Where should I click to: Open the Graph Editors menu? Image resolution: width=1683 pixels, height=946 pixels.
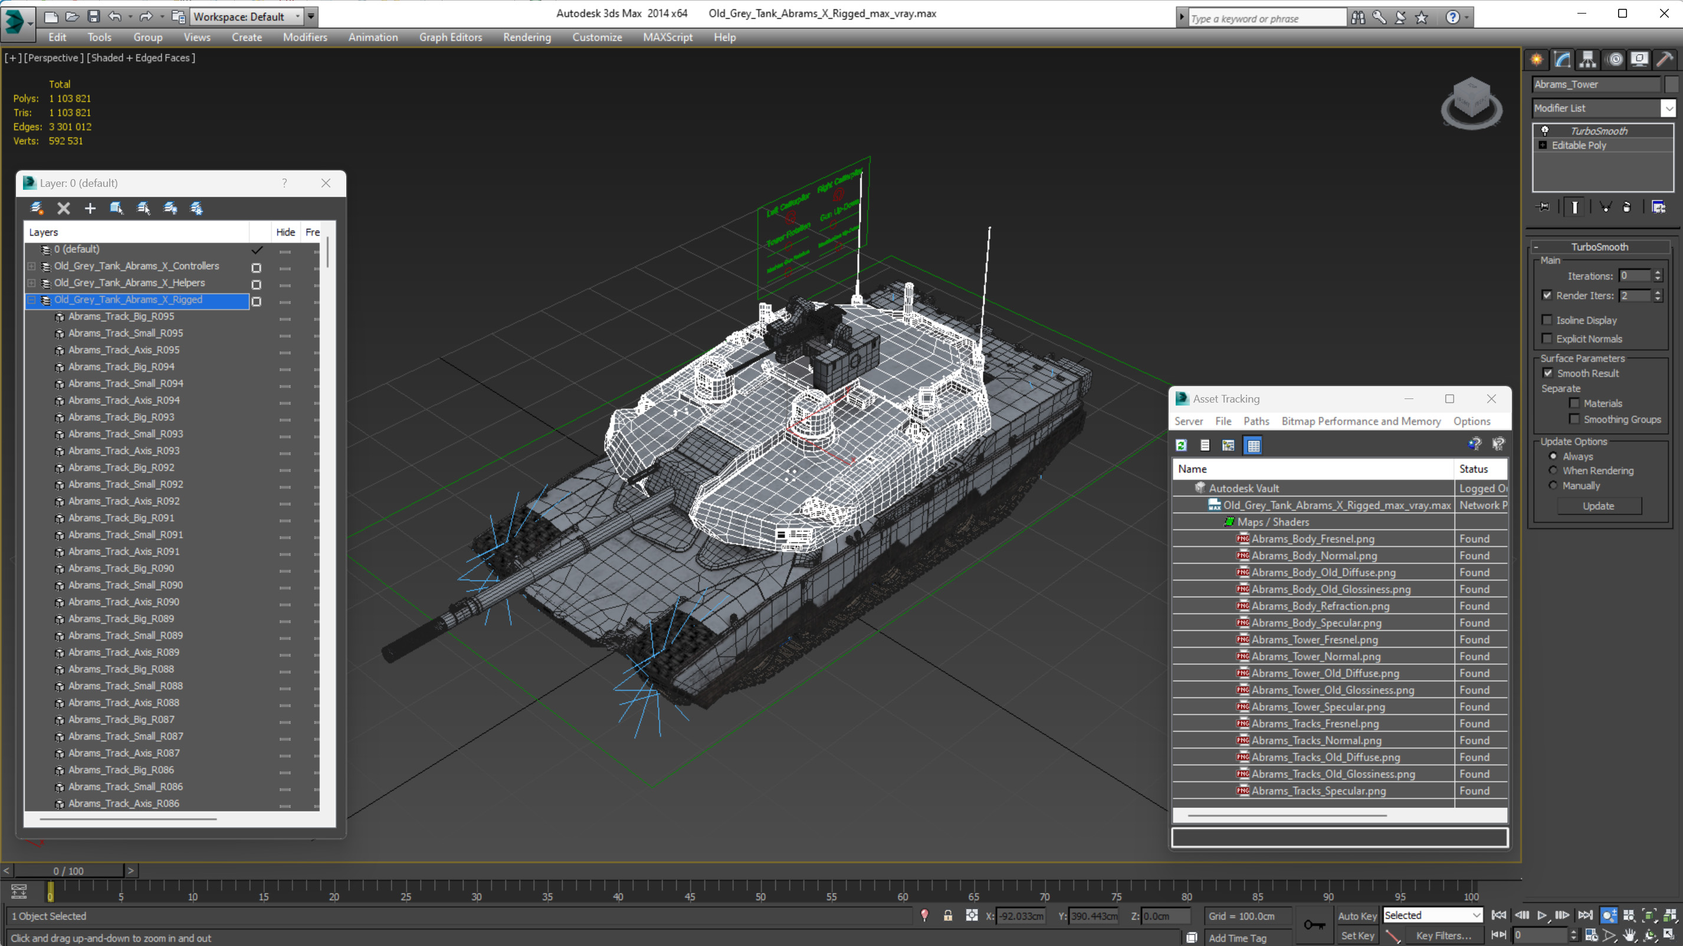tap(451, 37)
